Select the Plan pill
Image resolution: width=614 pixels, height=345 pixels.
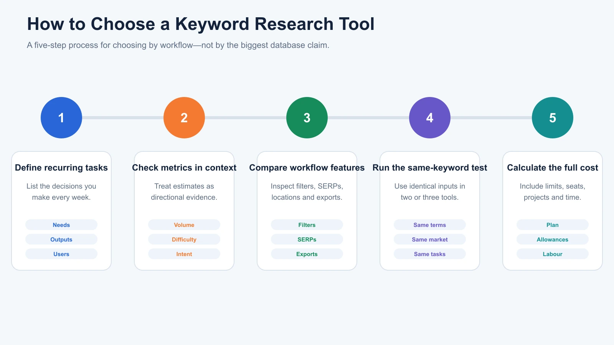pos(553,225)
